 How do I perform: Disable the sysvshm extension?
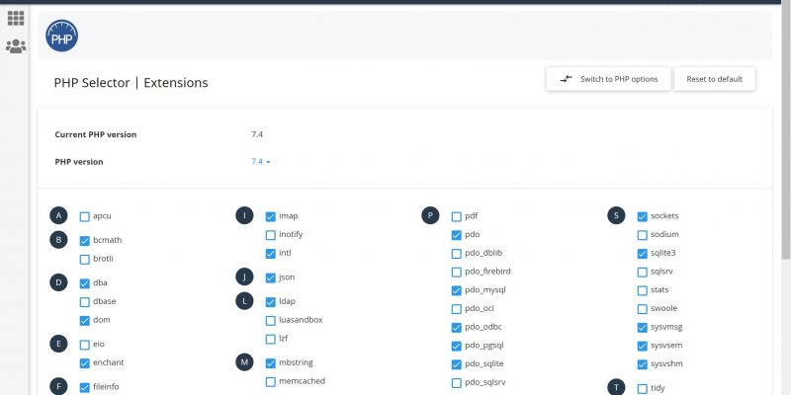[x=642, y=364]
